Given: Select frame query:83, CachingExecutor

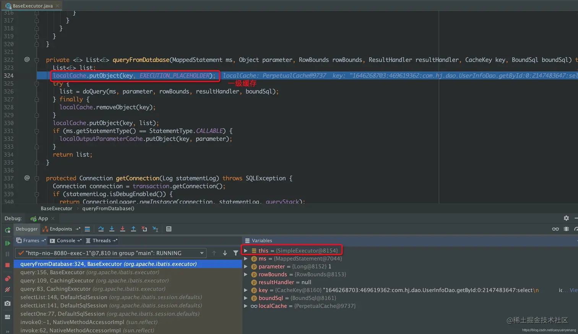Looking at the screenshot, I should pos(128,289).
